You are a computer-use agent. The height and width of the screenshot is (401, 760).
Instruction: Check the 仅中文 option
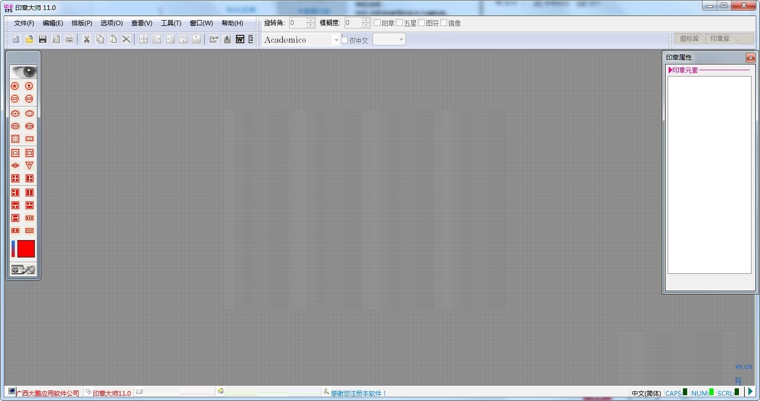344,39
